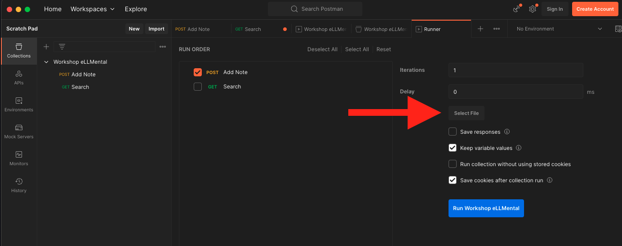Click the Search Postman field
Viewport: 622px width, 246px height.
coord(315,9)
